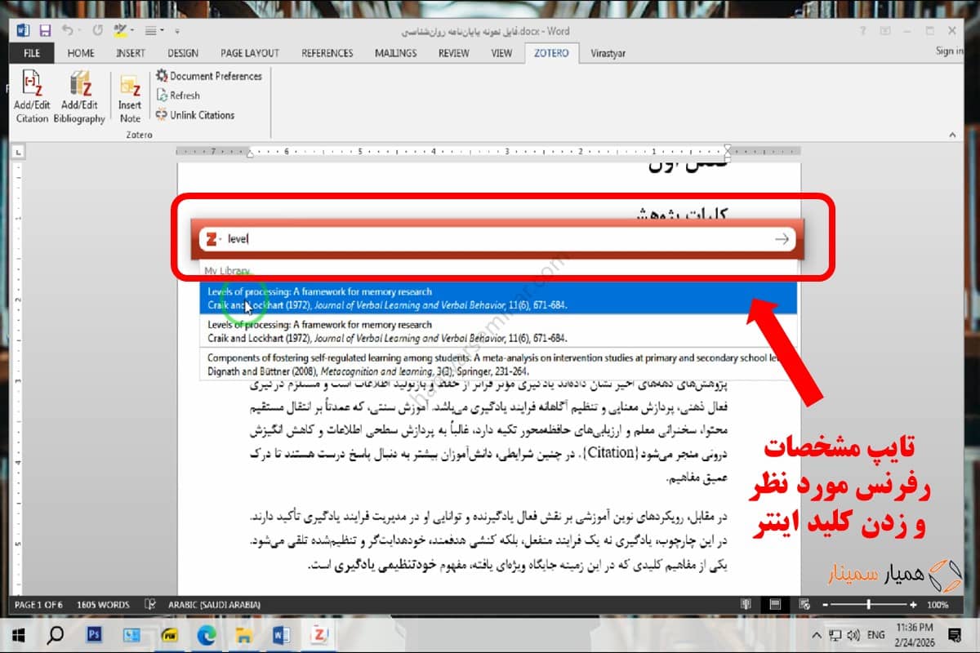Switch to the REFERENCES tab
The height and width of the screenshot is (653, 980).
327,53
